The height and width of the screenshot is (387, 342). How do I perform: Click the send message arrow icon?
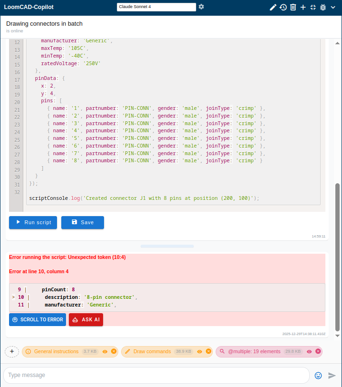[x=332, y=375]
